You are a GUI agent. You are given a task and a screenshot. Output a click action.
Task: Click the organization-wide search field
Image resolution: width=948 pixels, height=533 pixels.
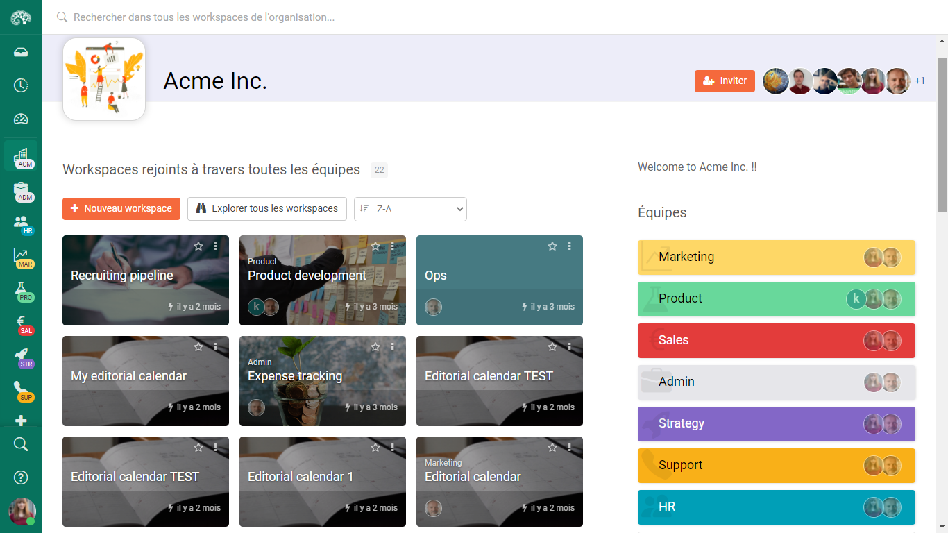click(278, 17)
